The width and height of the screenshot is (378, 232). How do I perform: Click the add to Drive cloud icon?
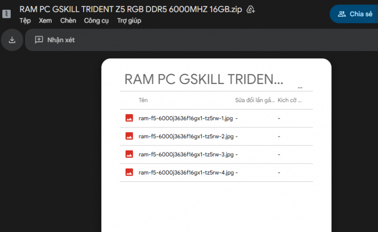251,10
